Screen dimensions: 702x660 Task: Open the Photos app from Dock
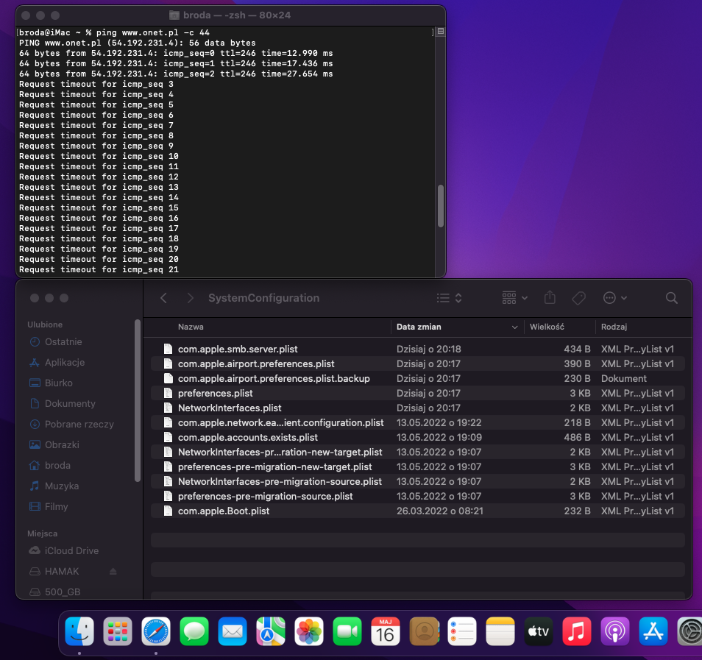pyautogui.click(x=309, y=631)
